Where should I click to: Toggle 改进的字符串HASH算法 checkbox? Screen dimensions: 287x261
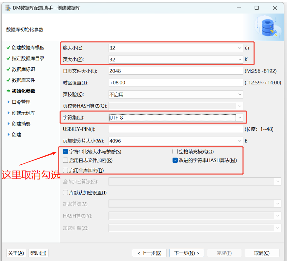(175, 161)
